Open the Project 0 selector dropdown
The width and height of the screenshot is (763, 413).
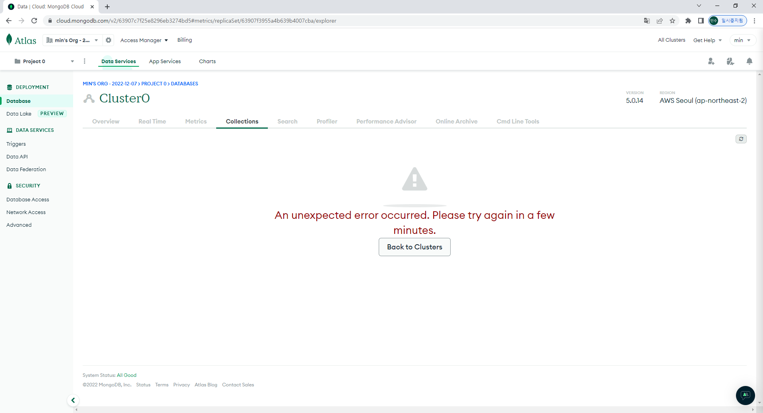[44, 61]
